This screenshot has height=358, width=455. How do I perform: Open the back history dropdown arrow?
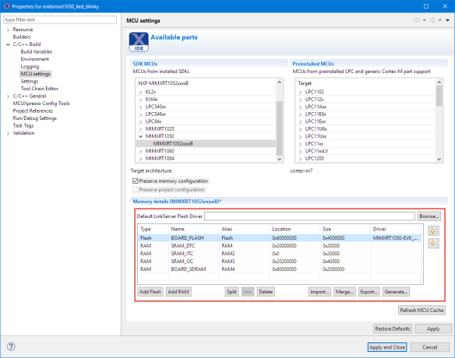425,20
